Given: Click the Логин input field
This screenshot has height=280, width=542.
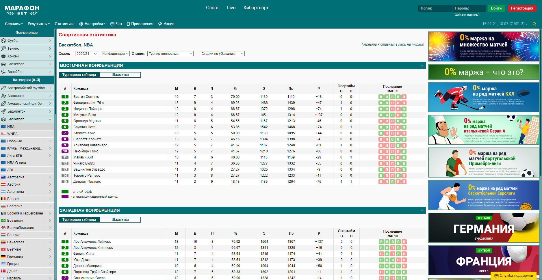Looking at the screenshot, I should [435, 8].
